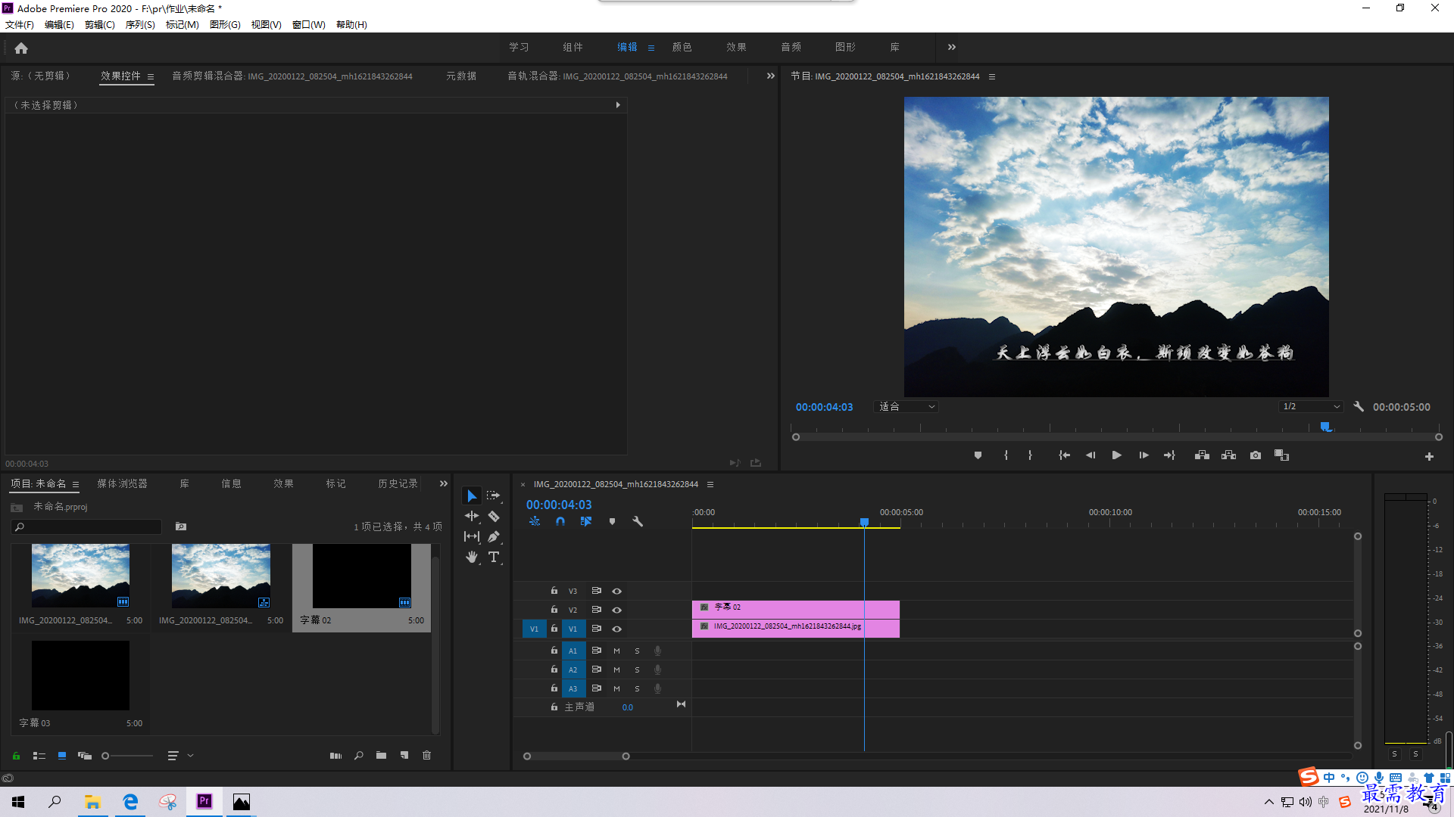The width and height of the screenshot is (1454, 817).
Task: Select the Ripple Edit tool
Action: [x=472, y=517]
